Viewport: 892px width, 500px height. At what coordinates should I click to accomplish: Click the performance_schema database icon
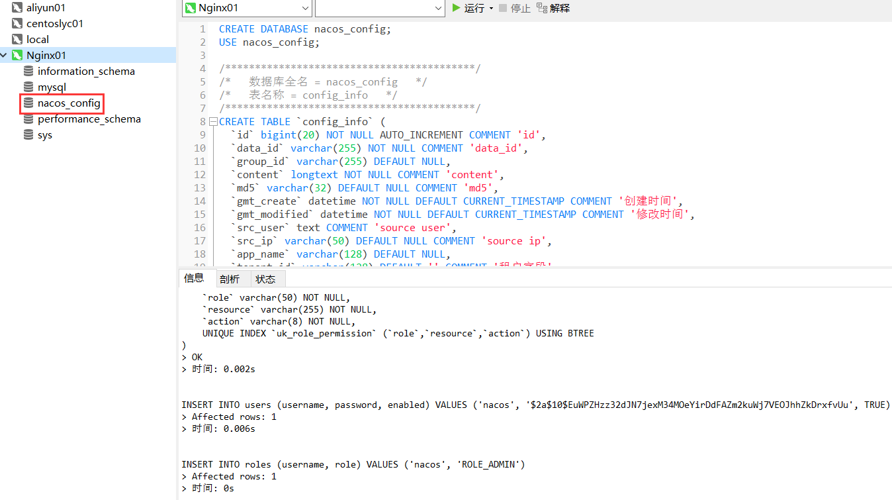(28, 119)
